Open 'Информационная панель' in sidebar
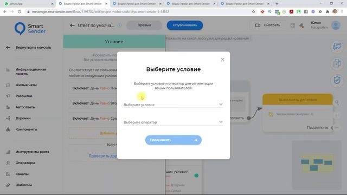The image size is (347, 195). (x=31, y=71)
